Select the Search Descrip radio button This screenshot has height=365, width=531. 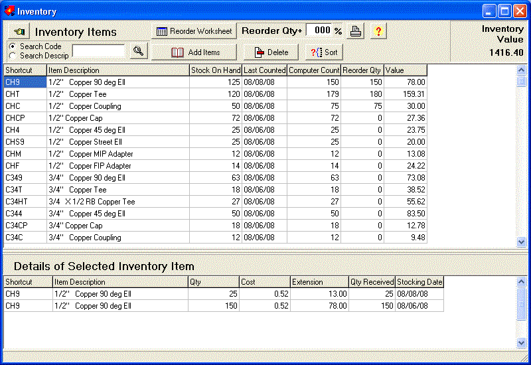[x=12, y=56]
